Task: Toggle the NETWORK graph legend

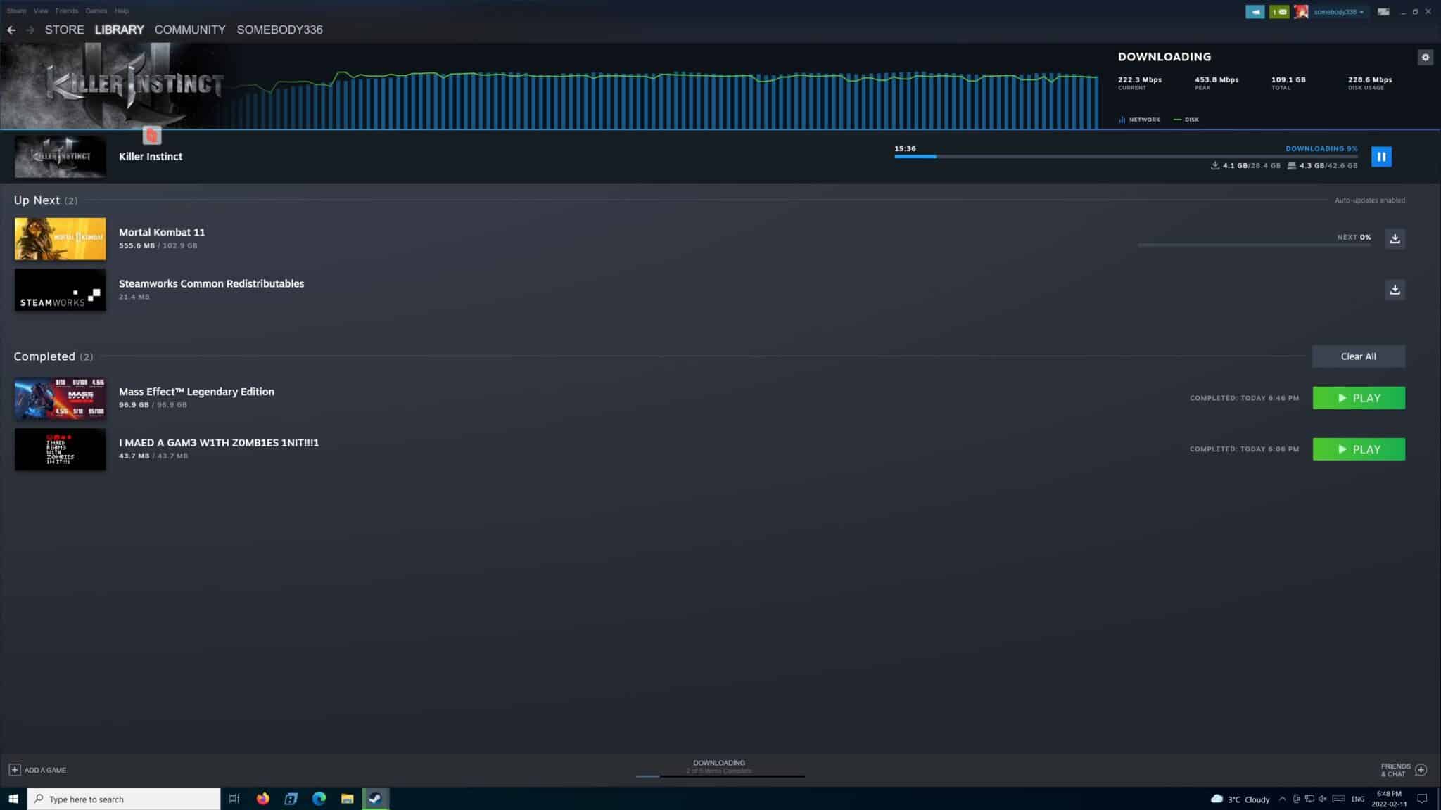Action: (1140, 119)
